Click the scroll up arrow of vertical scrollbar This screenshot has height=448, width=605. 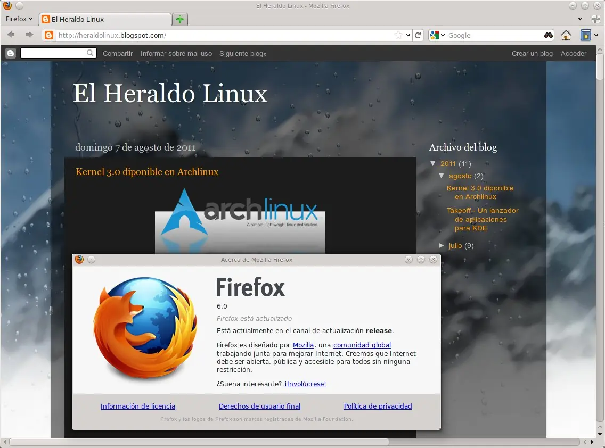coord(600,49)
